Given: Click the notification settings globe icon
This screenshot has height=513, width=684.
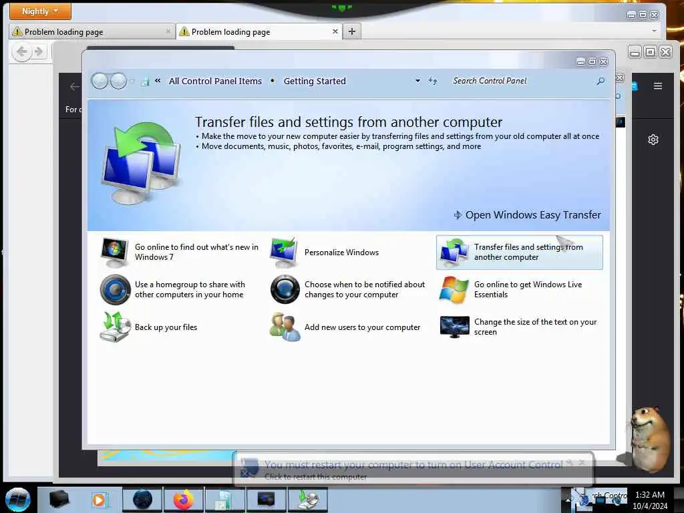Looking at the screenshot, I should coord(285,290).
